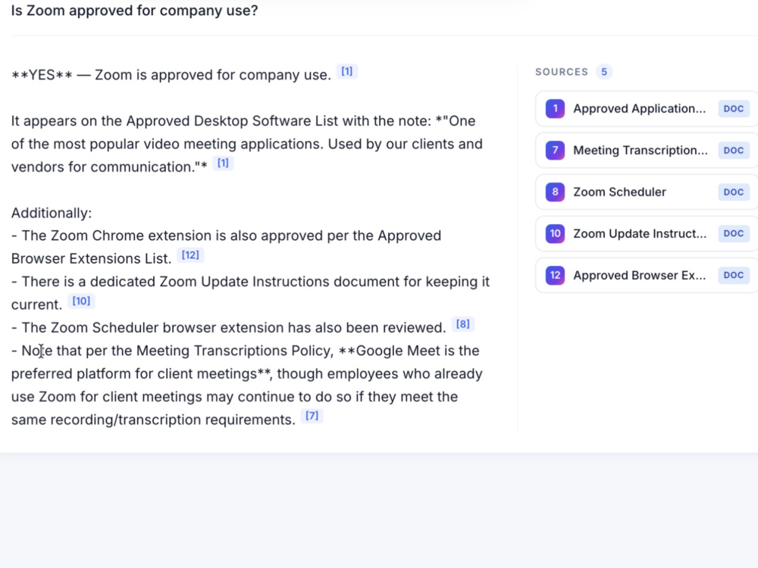The image size is (758, 568).
Task: Click 'It appears on the Approved Desktop Software List'
Action: point(174,120)
